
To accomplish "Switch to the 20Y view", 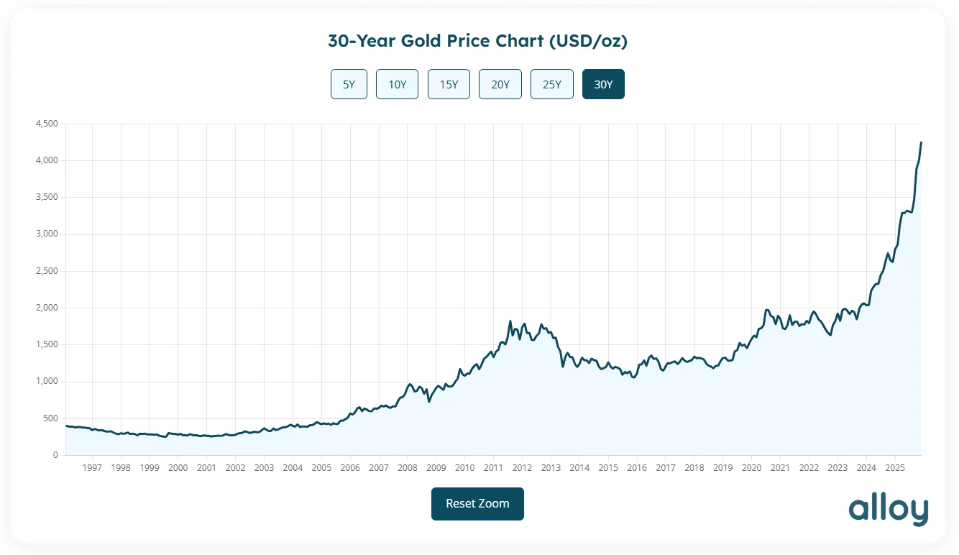I will (x=500, y=84).
